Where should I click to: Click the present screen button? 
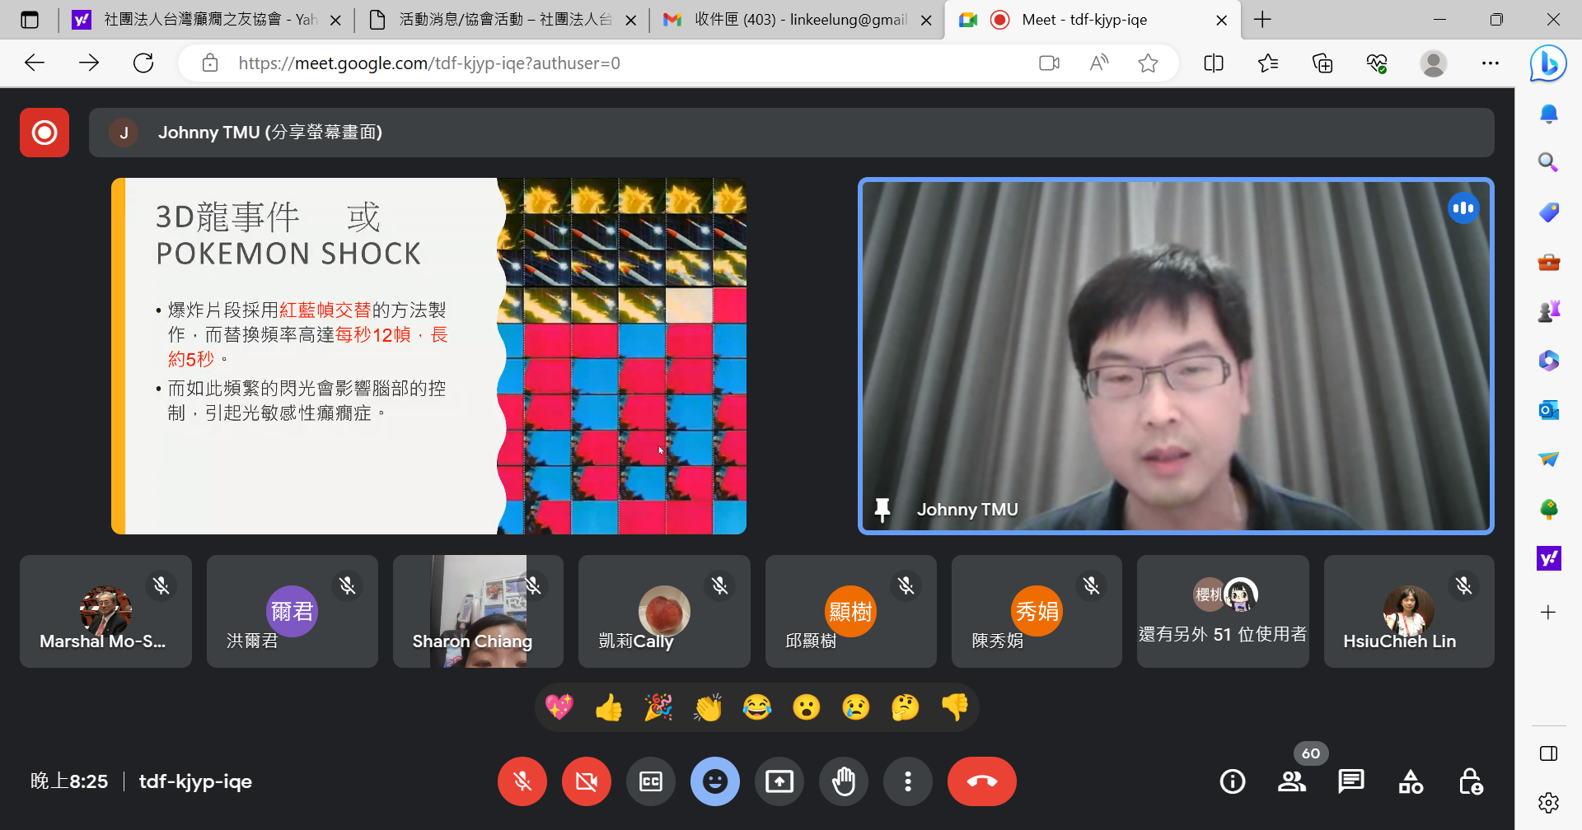coord(779,781)
